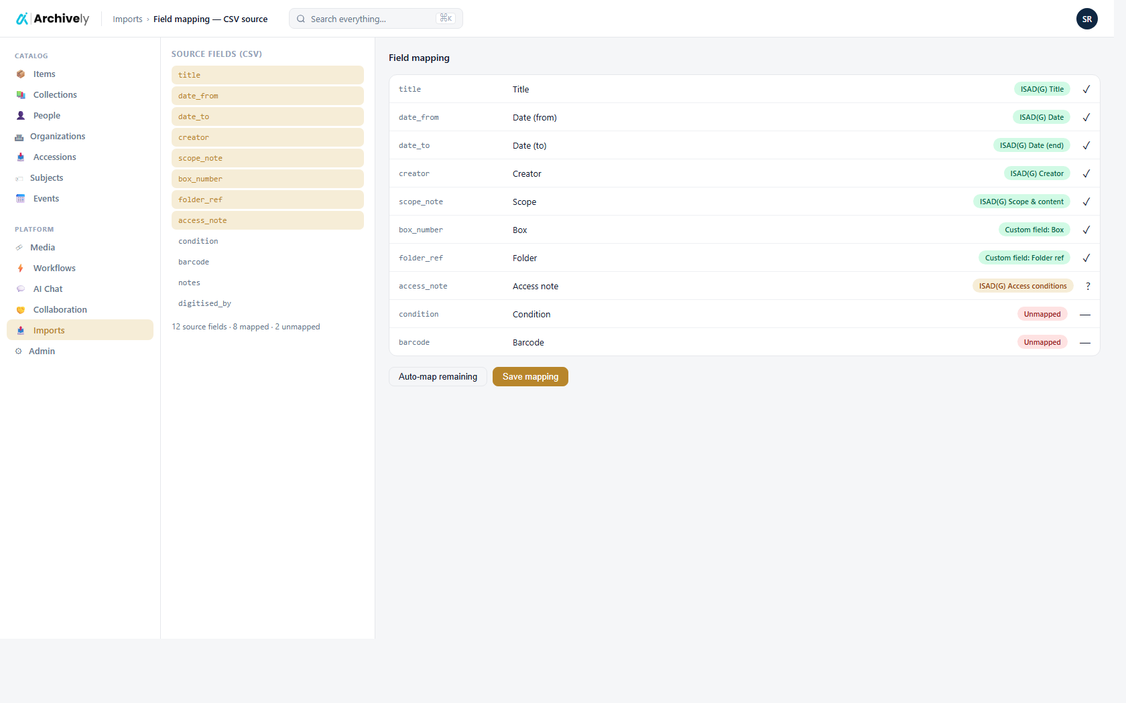Screen dimensions: 1126x703
Task: Click the dash on the condition row
Action: 1085,314
